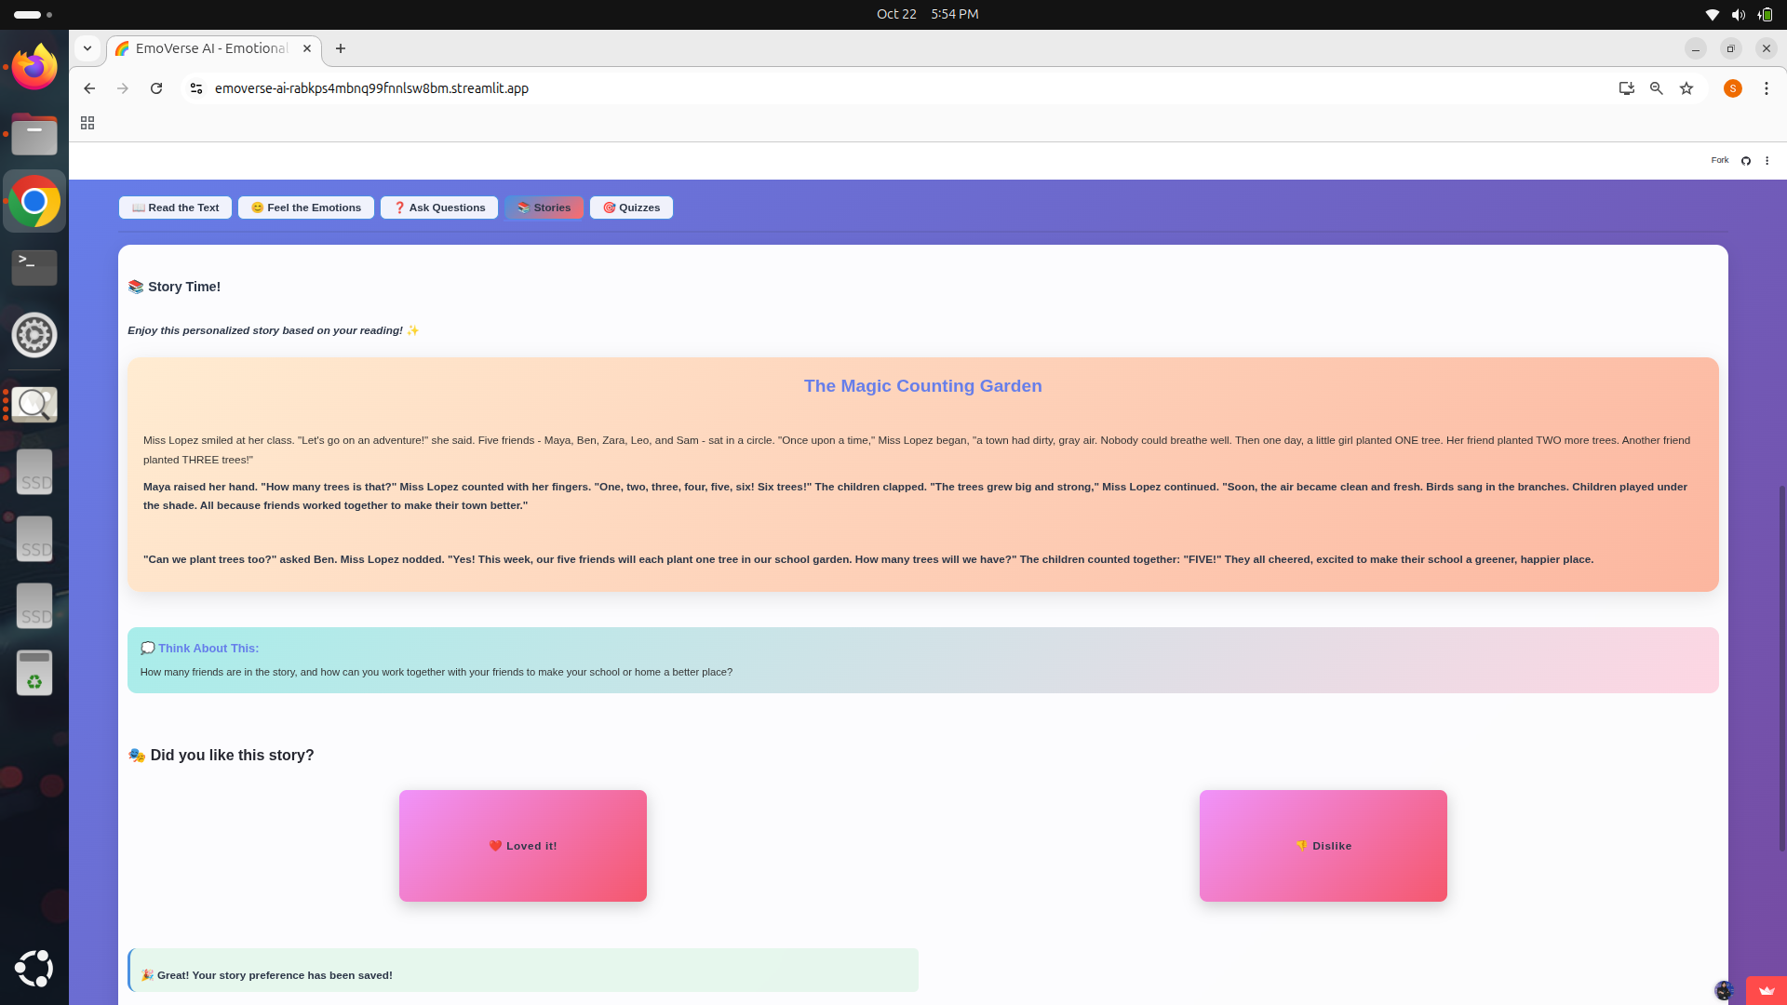Open the site information icon in URL bar
Screen dimensions: 1787x1005
pos(196,88)
